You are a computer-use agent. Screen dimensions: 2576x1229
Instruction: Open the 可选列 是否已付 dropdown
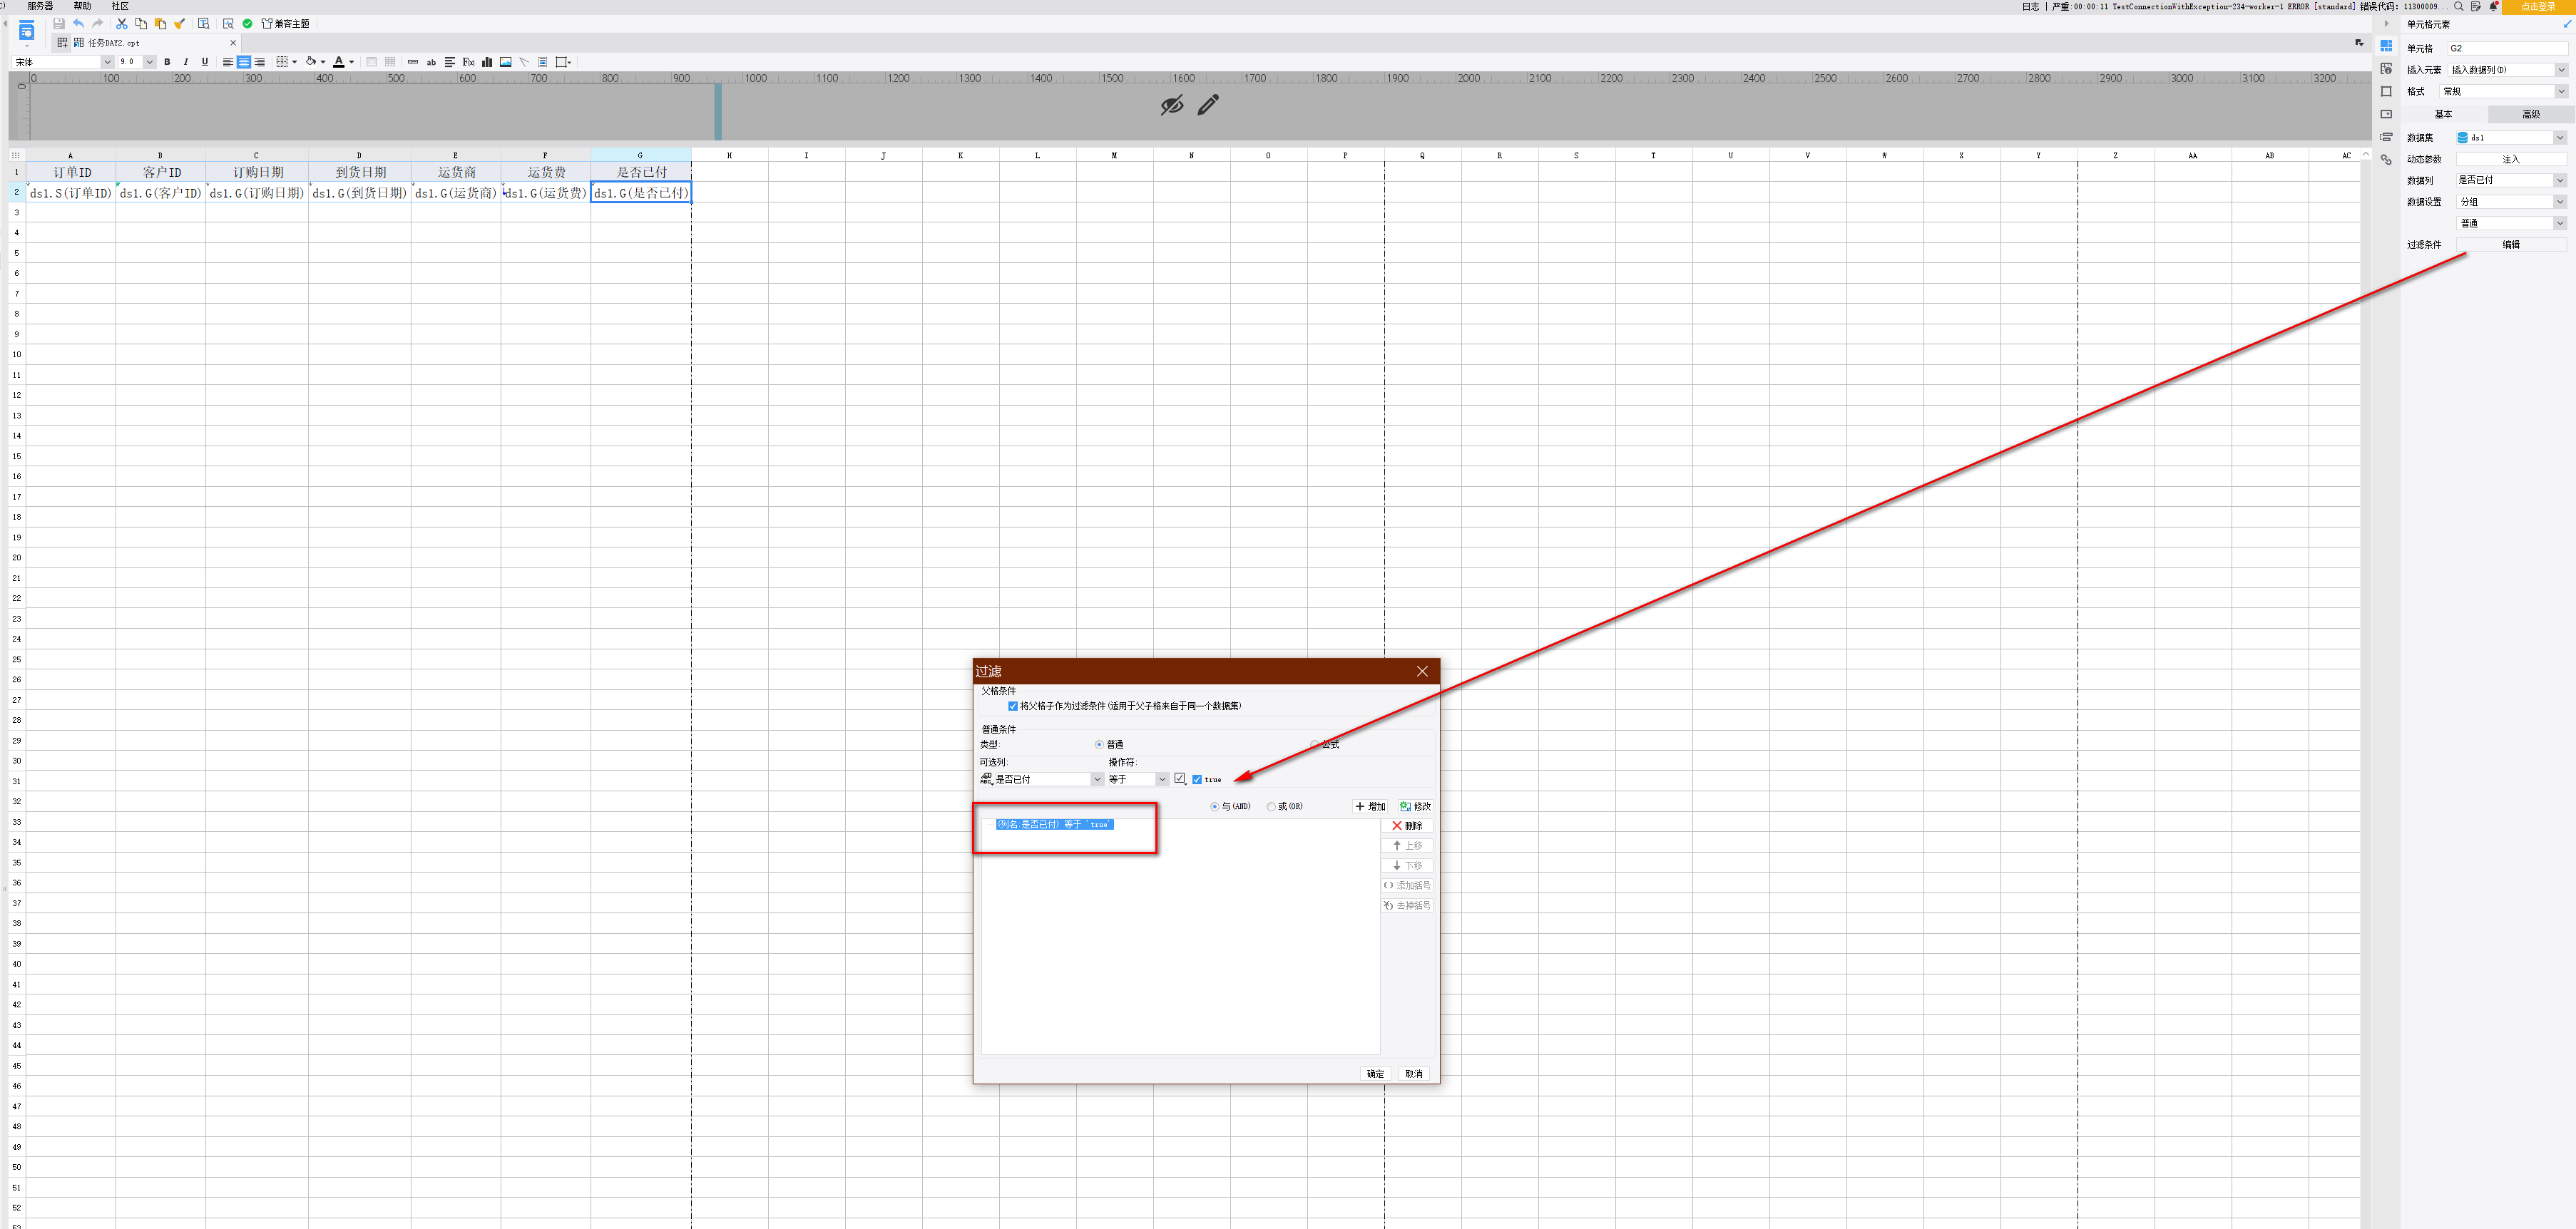pos(1096,779)
